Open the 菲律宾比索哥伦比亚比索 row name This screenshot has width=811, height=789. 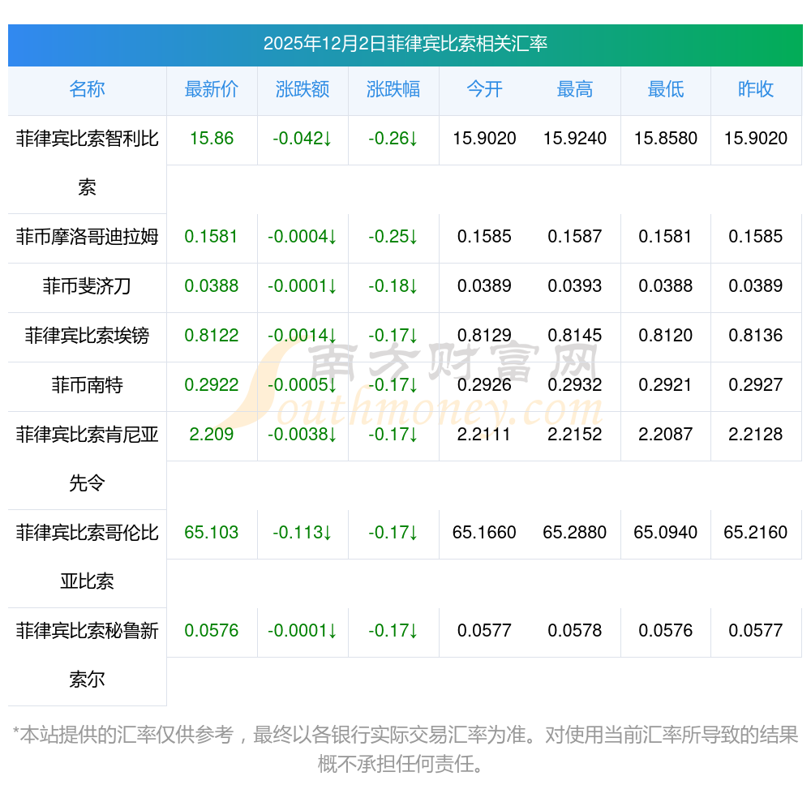pyautogui.click(x=87, y=556)
